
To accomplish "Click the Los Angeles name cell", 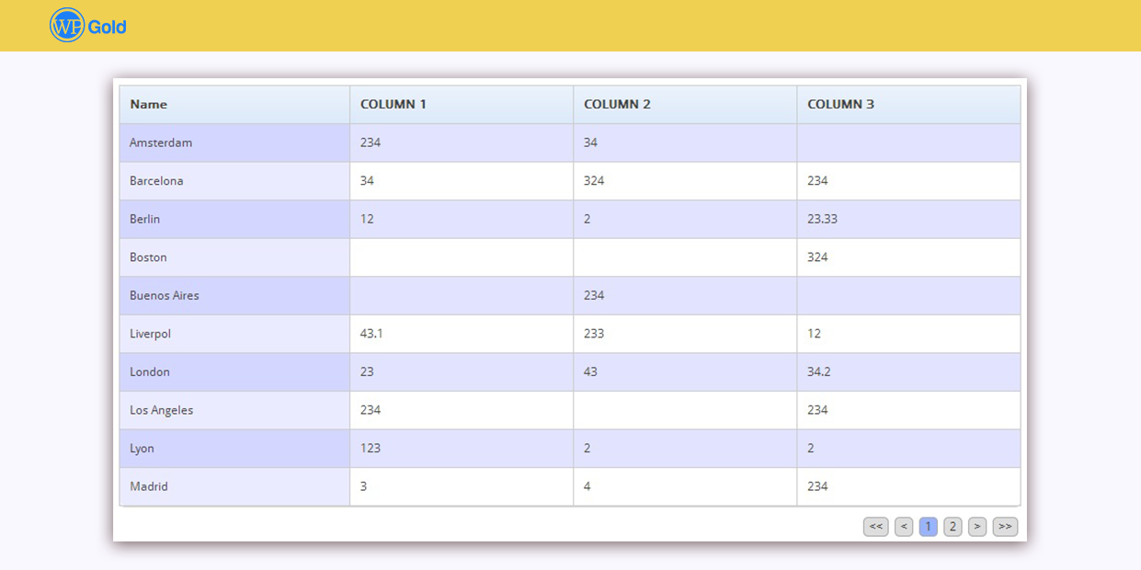I will (162, 410).
